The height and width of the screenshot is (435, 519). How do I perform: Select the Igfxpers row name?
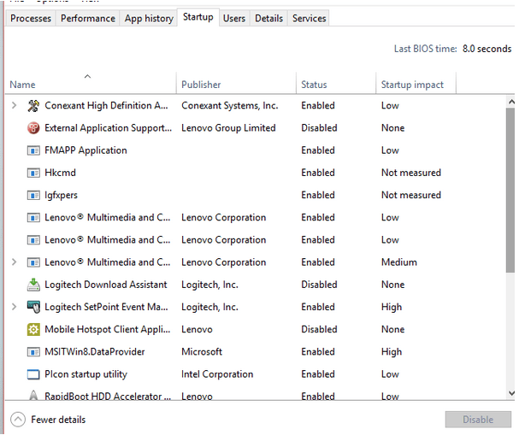(x=61, y=195)
